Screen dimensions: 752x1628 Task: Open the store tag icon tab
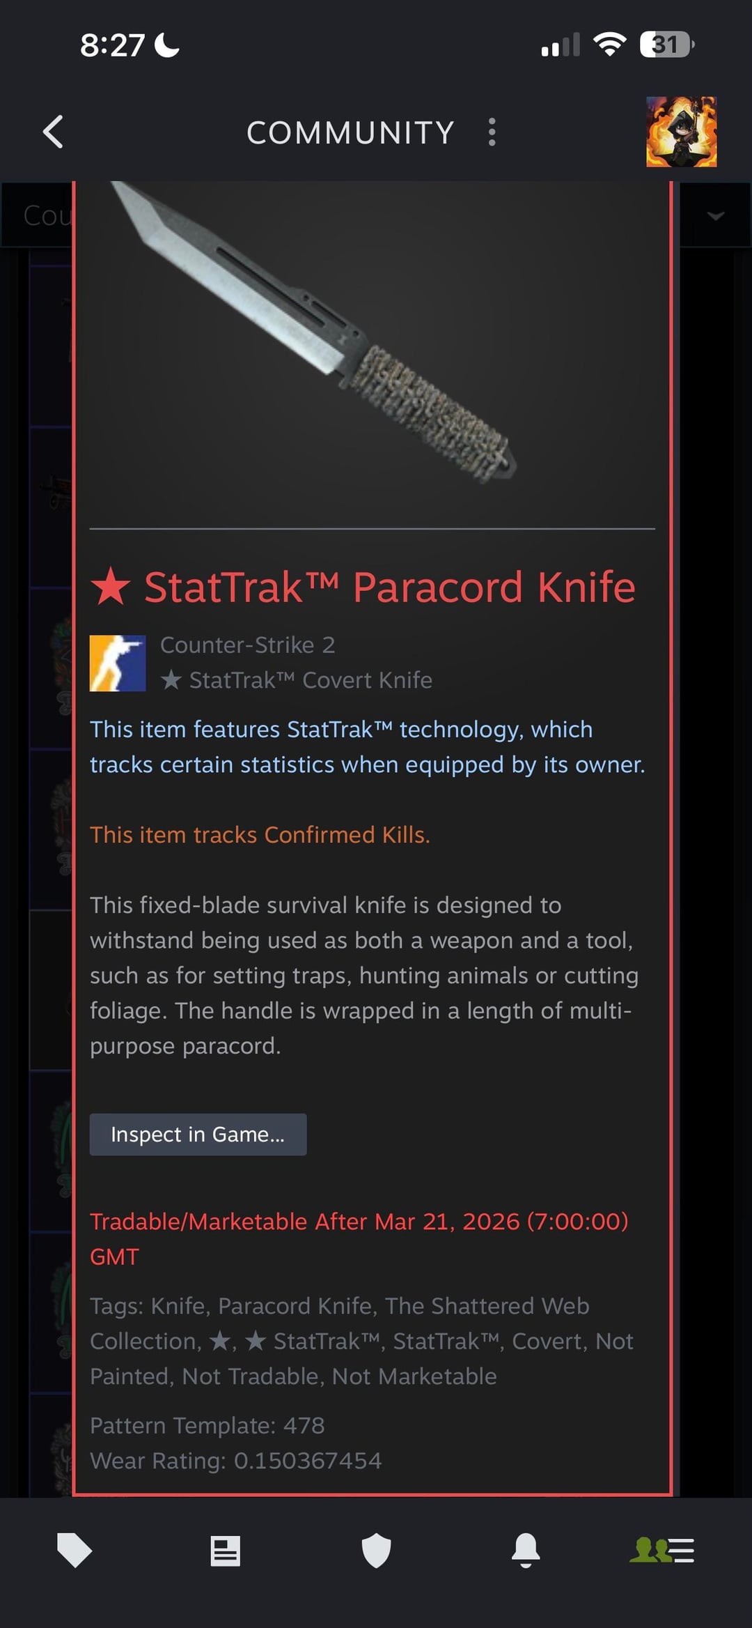[x=75, y=1551]
